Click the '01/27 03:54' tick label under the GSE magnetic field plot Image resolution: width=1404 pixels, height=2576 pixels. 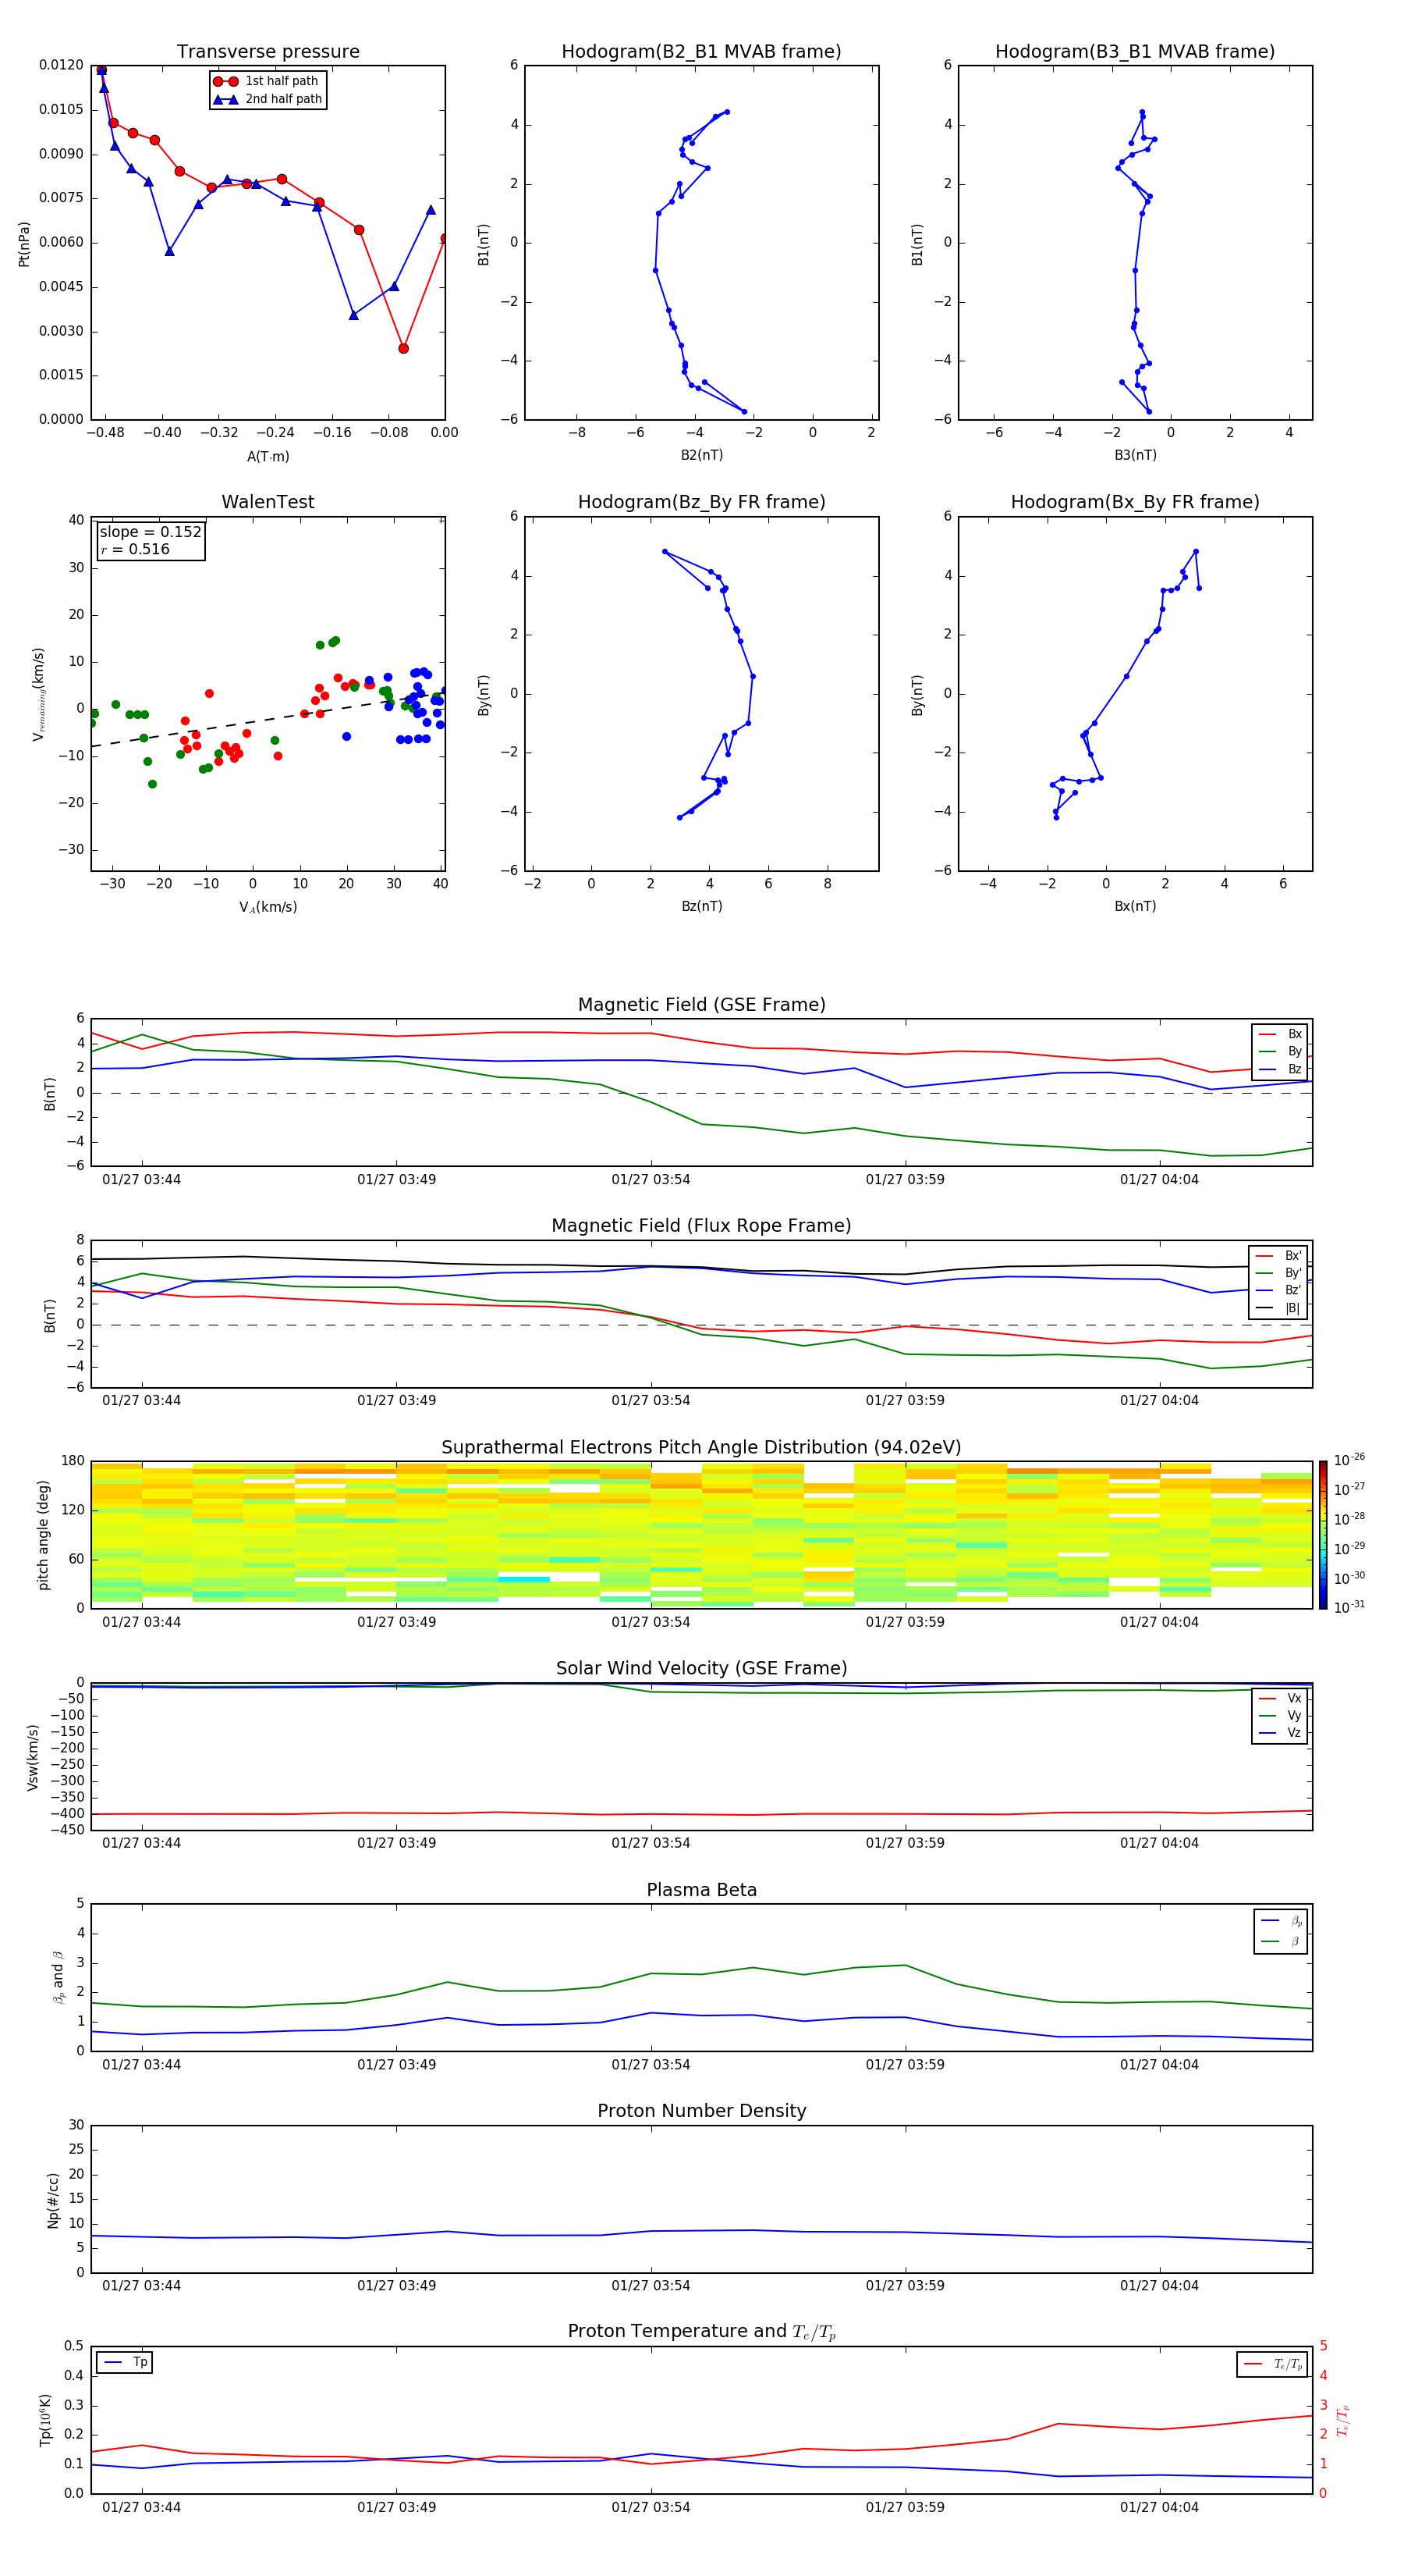point(651,1180)
